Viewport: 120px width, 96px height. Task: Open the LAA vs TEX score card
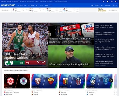point(20,10)
